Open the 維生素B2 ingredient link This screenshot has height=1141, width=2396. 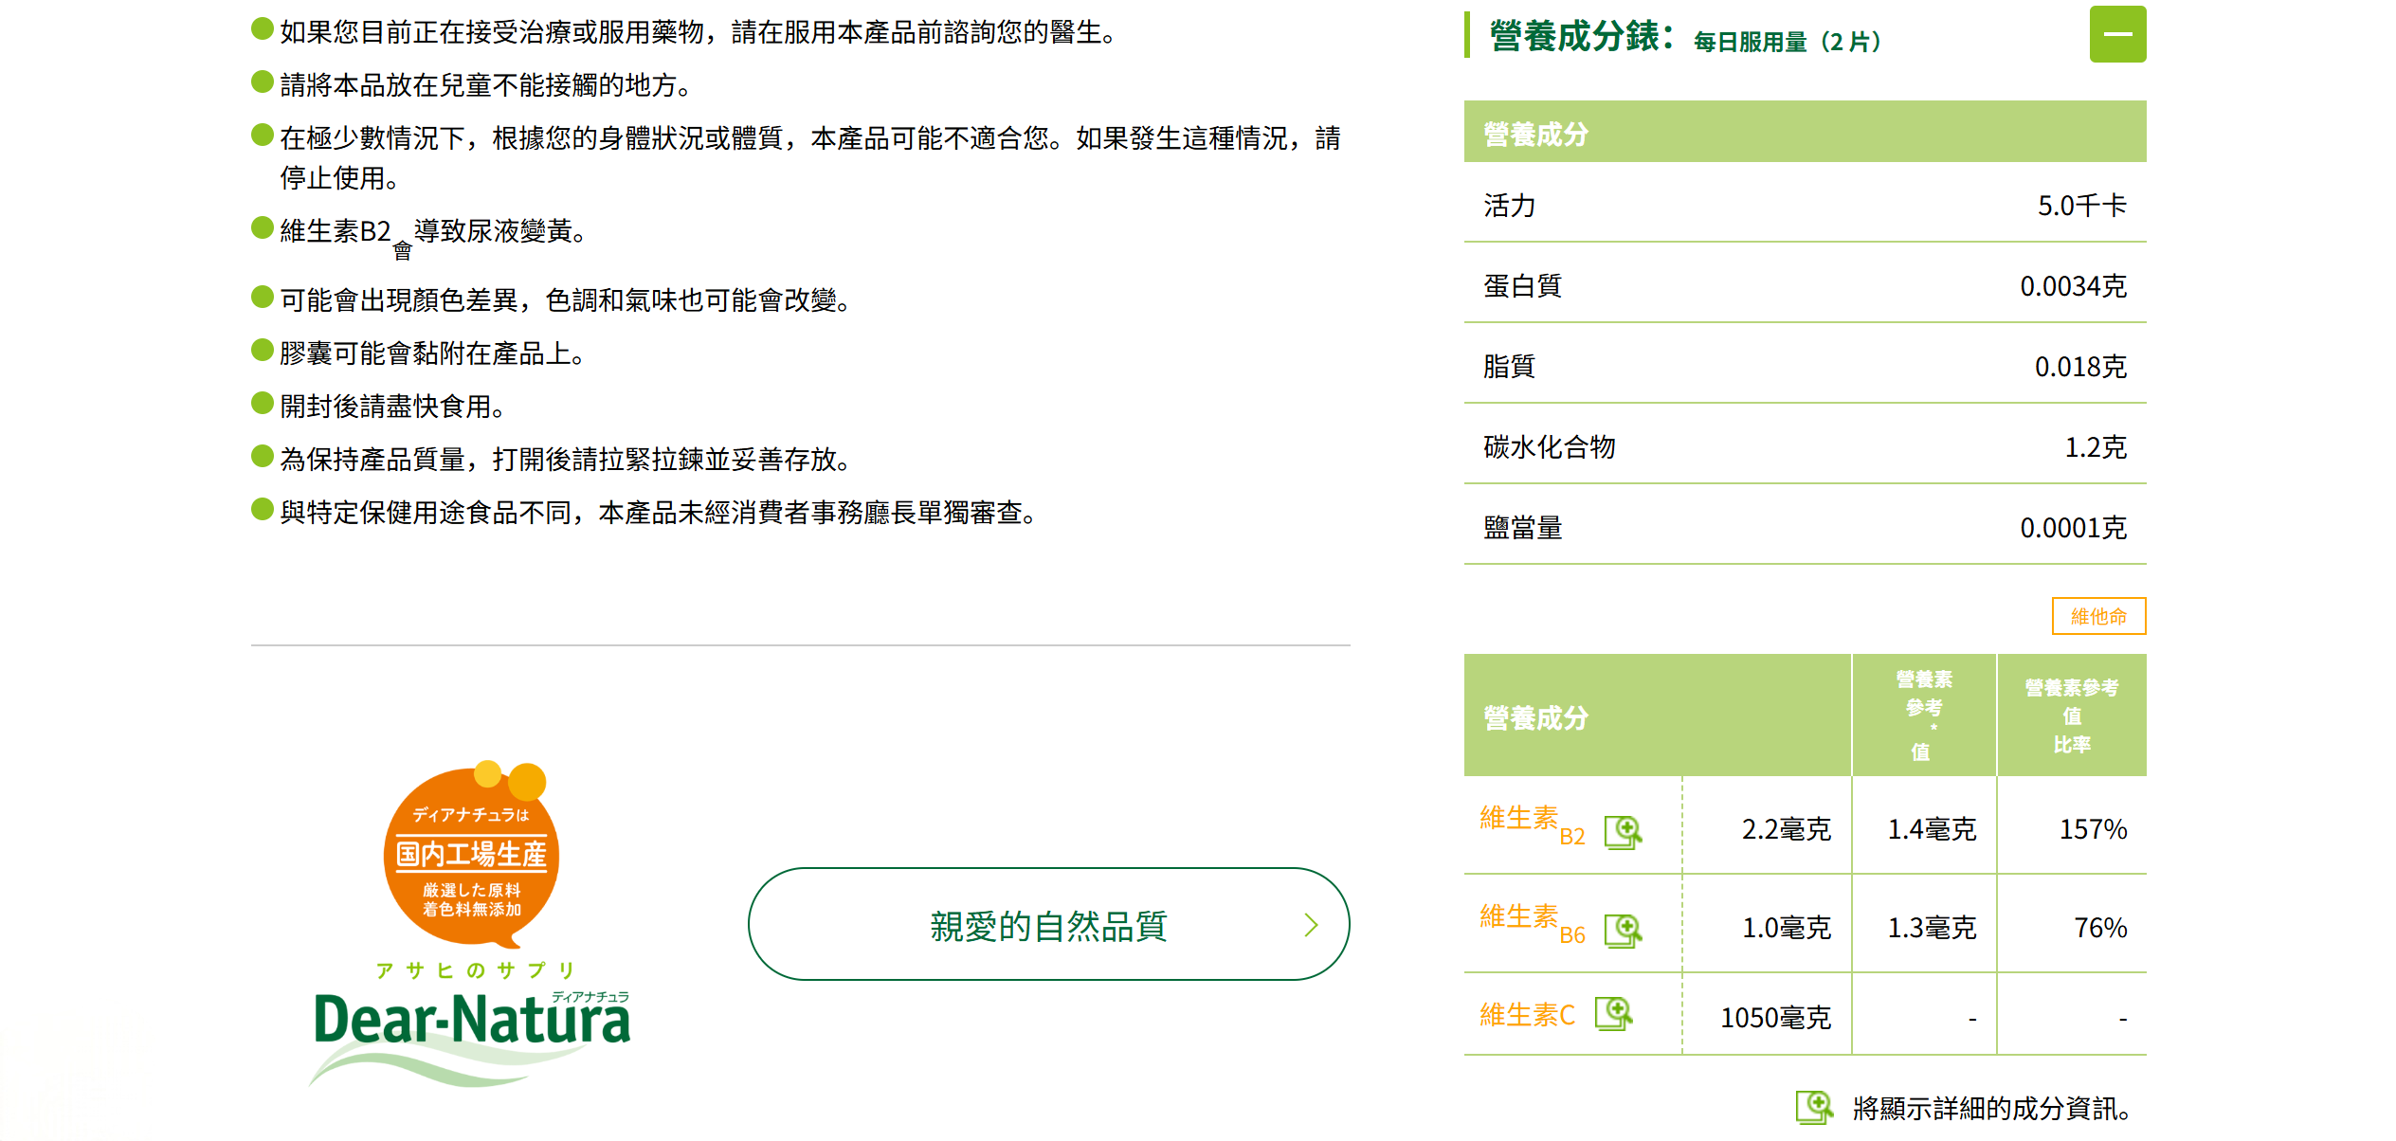point(1531,823)
